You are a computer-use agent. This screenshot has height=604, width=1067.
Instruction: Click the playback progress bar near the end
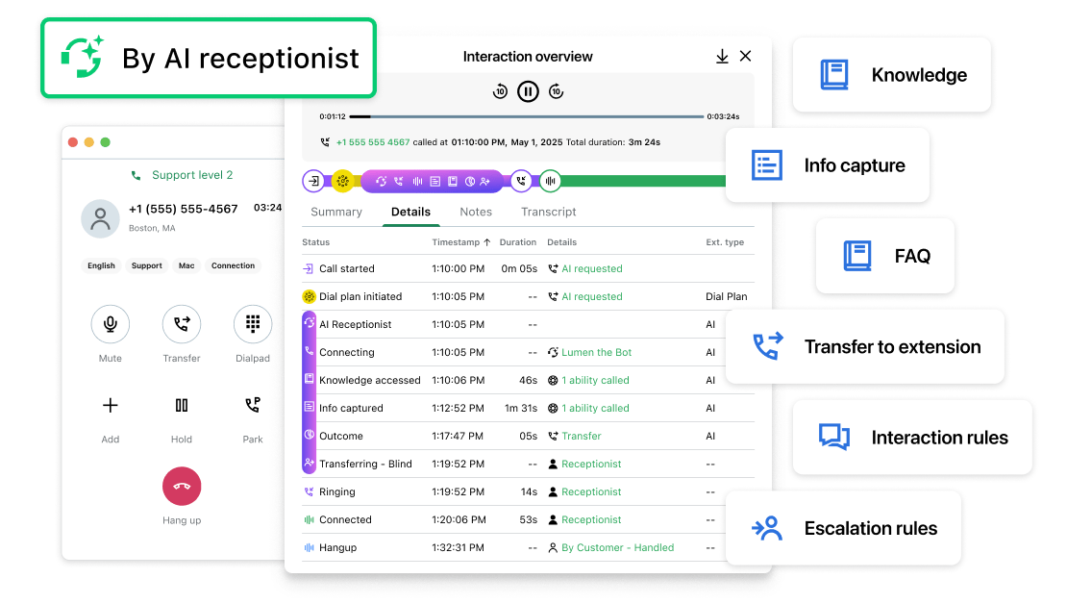[x=682, y=116]
